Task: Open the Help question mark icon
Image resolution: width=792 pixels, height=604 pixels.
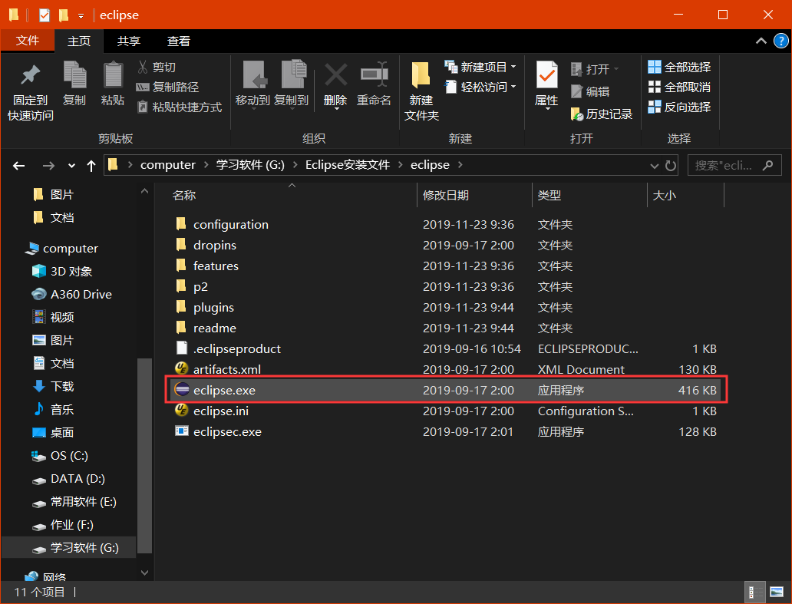Action: (781, 41)
